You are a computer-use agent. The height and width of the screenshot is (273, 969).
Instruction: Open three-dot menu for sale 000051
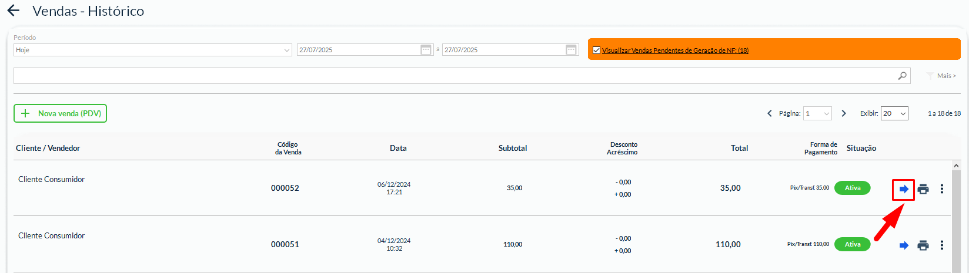pyautogui.click(x=942, y=245)
